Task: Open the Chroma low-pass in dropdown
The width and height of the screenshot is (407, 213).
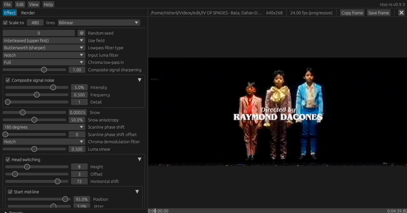Action: click(x=44, y=62)
